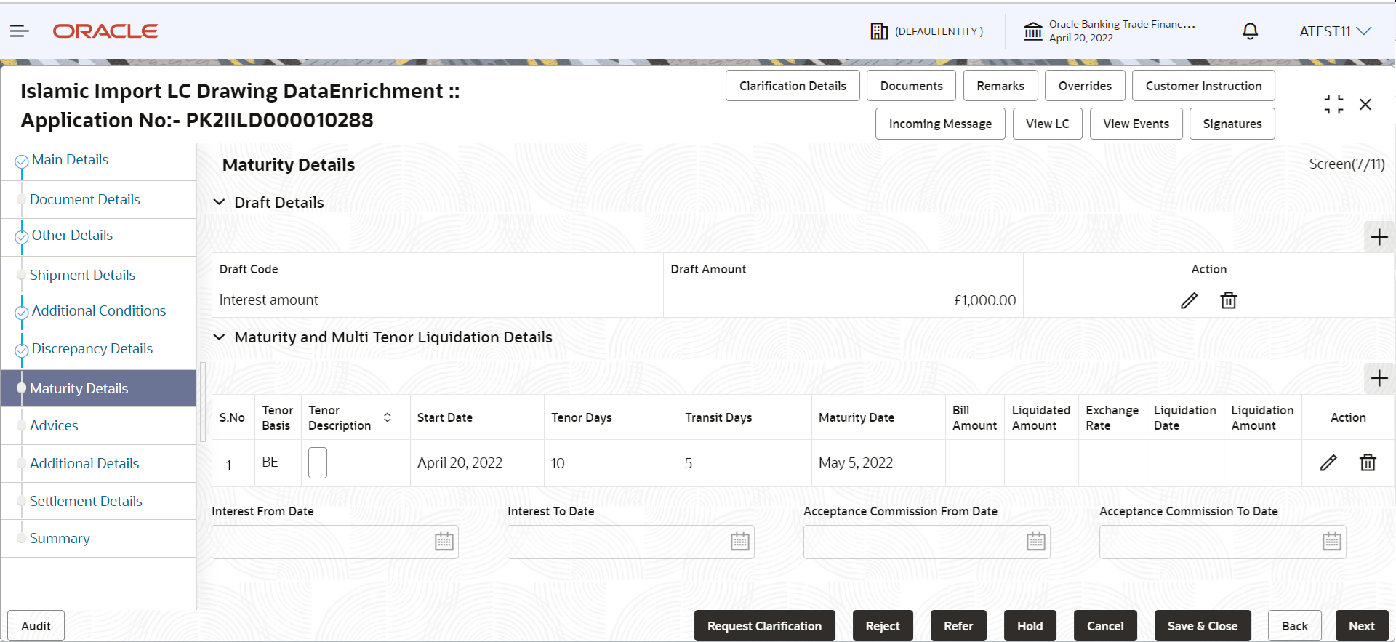
Task: Click the View LC button
Action: (x=1048, y=124)
